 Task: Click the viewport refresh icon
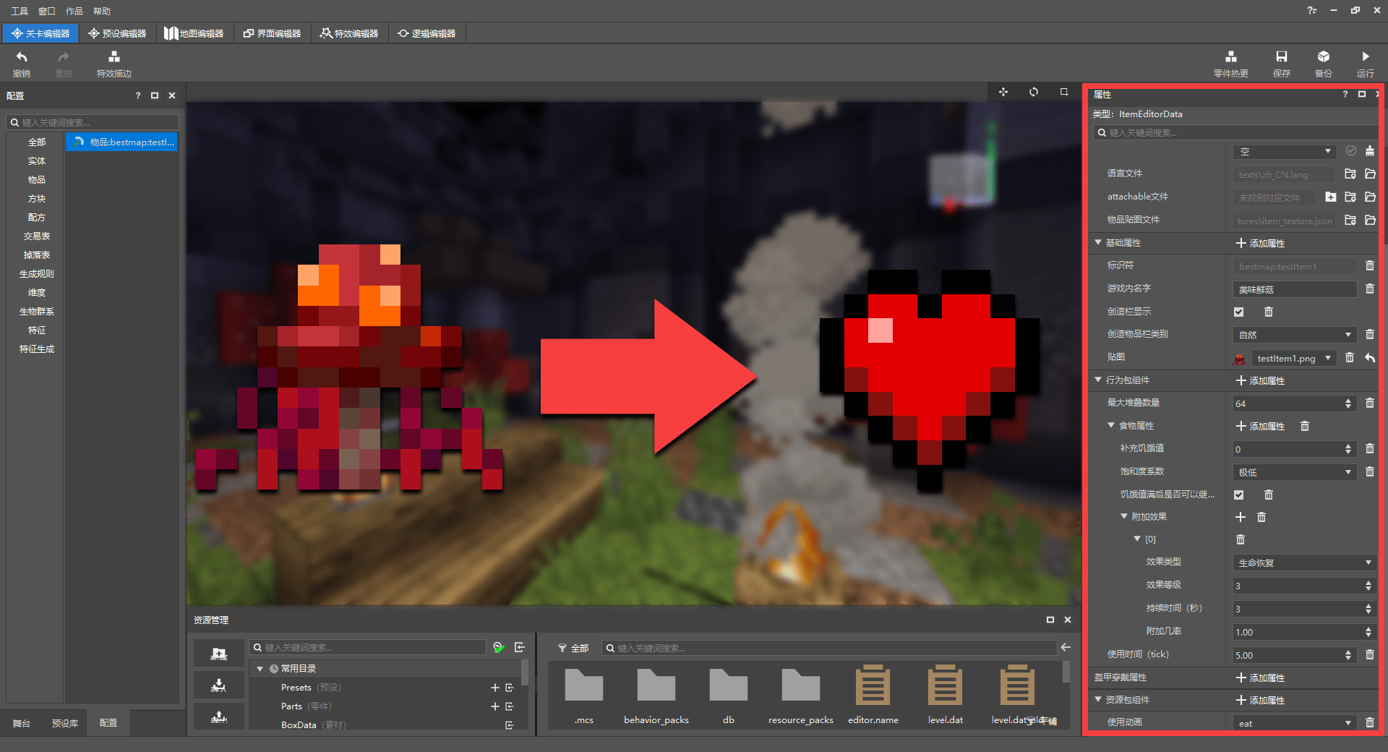click(1034, 92)
